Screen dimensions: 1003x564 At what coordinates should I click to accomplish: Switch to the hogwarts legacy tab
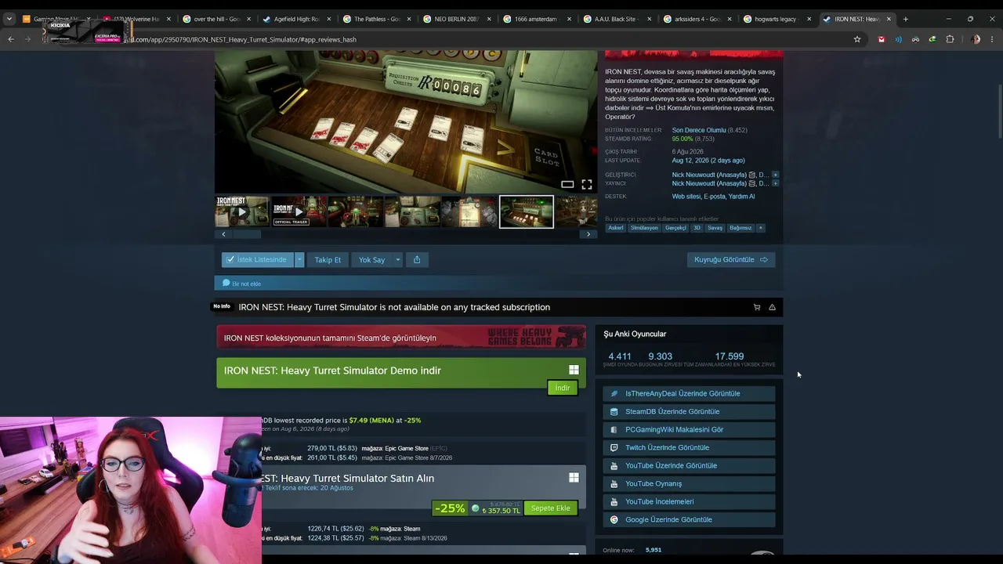click(777, 19)
